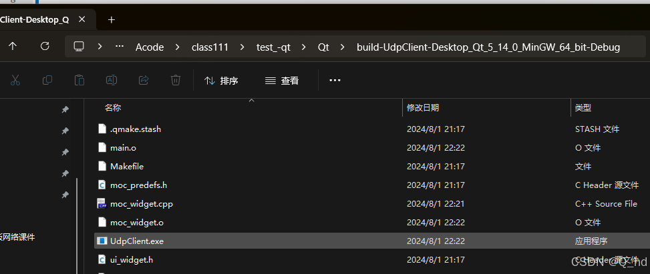Open the three-dot more options menu
Screen dimensions: 650x274
335,81
